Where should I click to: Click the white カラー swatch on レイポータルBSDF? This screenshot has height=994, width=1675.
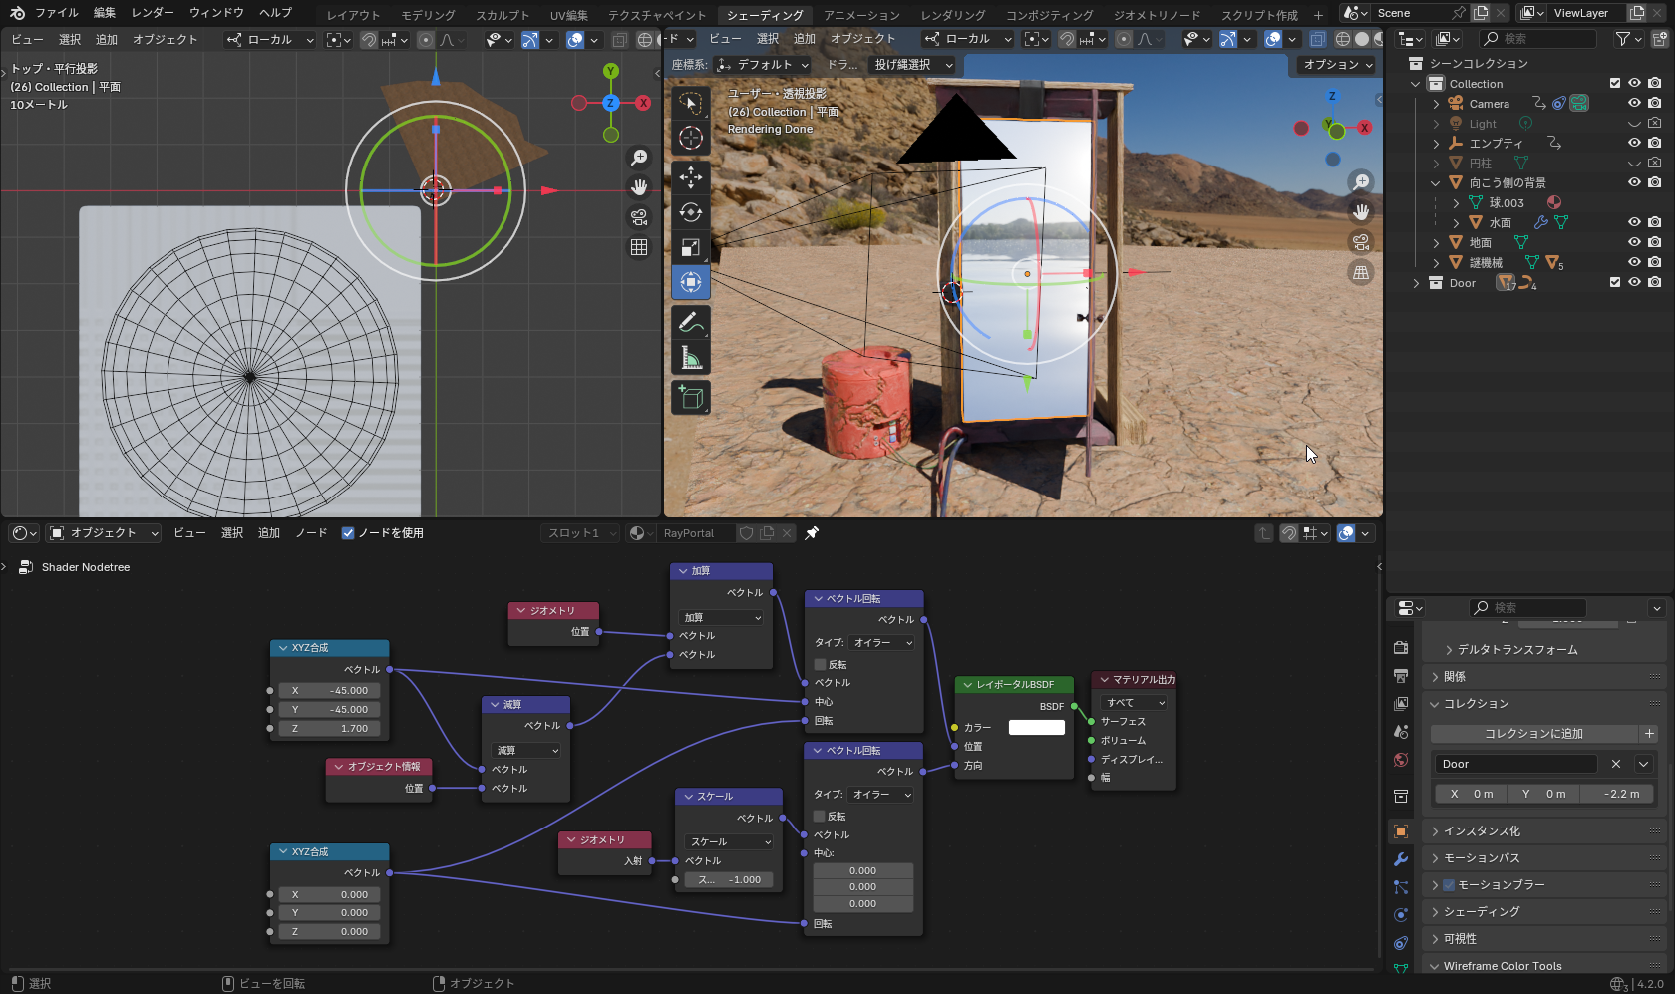[x=1036, y=728]
